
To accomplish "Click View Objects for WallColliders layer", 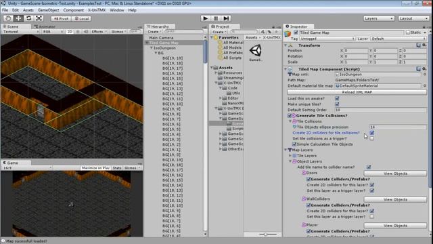I will 395,199.
